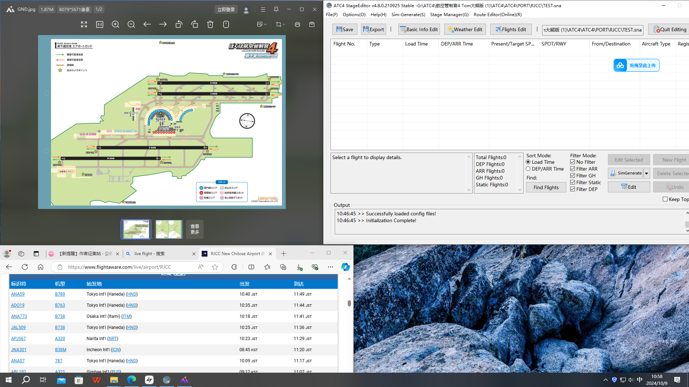Expand the SimGenerate dropdown arrow
Viewport: 689px width, 387px height.
[x=646, y=173]
